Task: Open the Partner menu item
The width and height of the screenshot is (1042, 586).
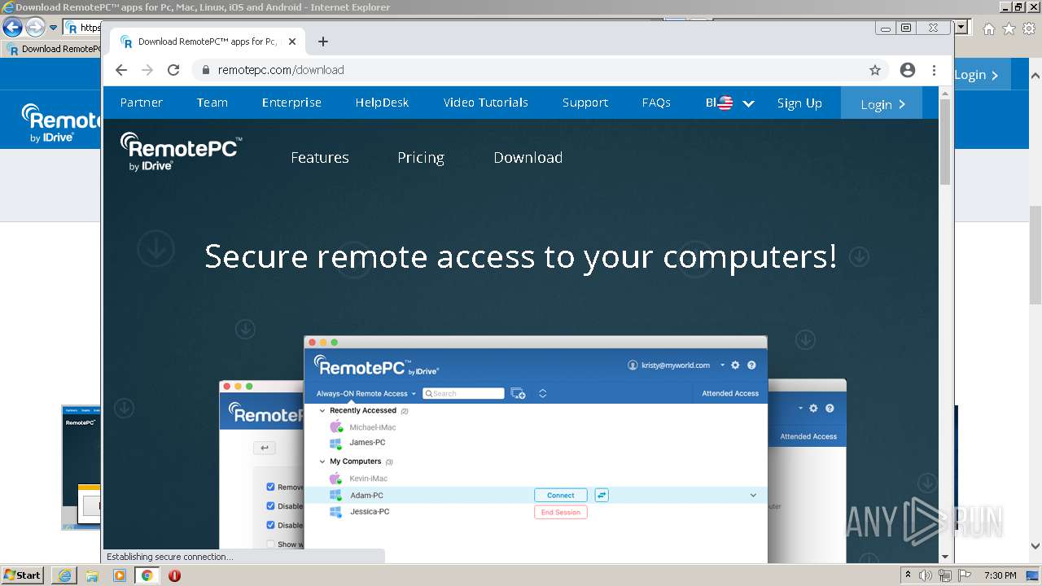Action: click(x=142, y=103)
